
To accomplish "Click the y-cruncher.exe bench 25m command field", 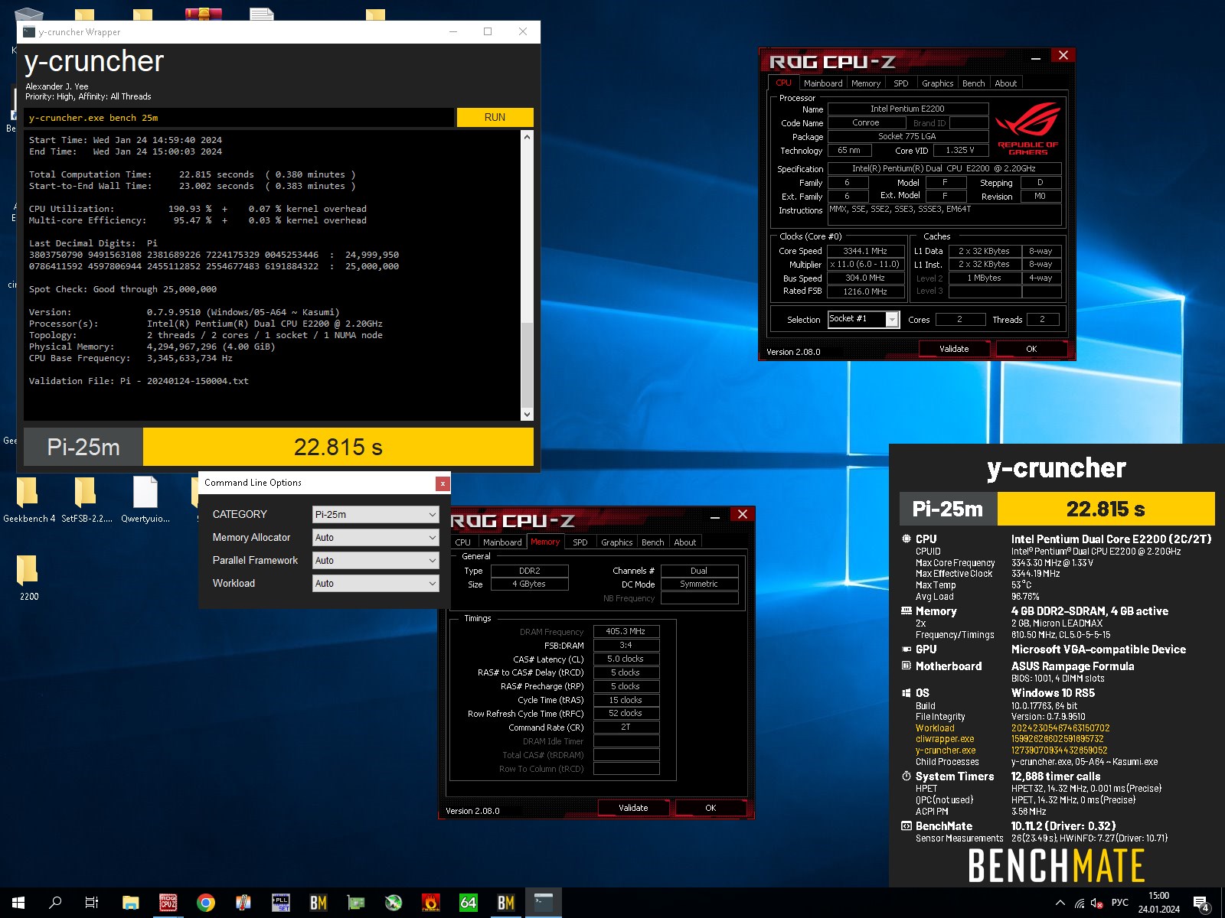I will click(240, 118).
